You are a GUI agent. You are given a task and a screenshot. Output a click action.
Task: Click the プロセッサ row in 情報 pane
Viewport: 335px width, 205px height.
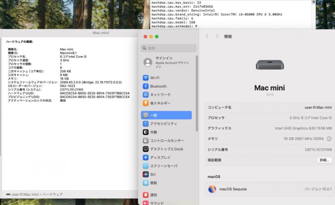coord(270,118)
